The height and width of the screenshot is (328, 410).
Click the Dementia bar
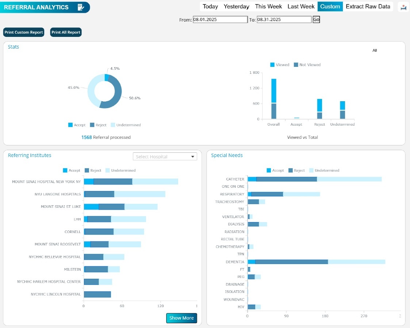click(317, 262)
